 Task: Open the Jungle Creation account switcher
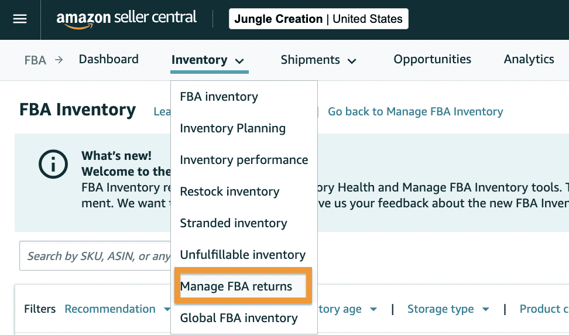tap(318, 19)
